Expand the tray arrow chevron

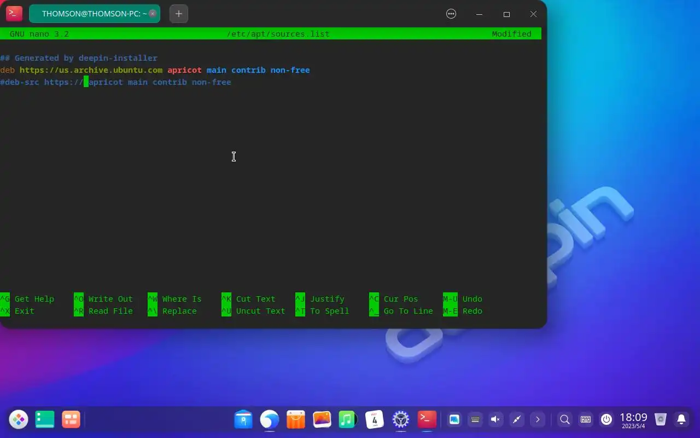click(x=538, y=420)
